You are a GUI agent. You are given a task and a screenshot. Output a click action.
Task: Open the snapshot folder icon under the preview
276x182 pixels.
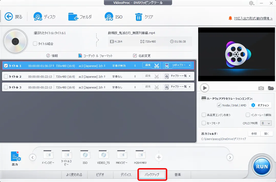pos(271,88)
